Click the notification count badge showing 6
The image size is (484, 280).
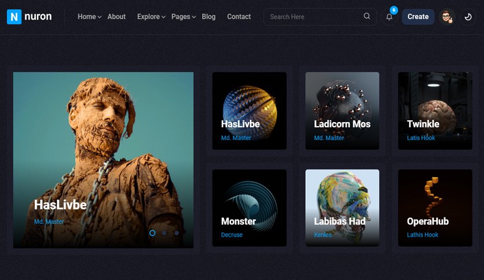[x=394, y=10]
